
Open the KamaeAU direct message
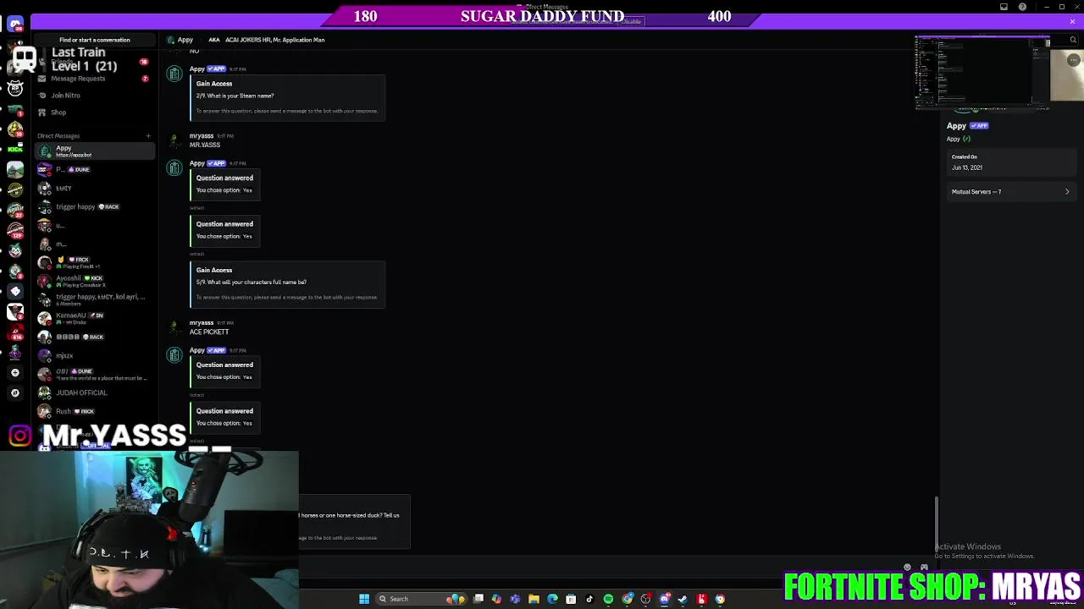coord(93,318)
